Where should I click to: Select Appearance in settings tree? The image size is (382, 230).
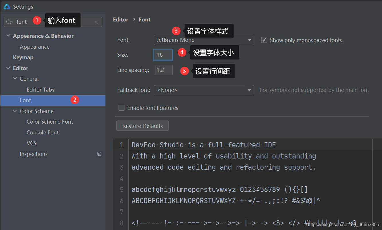point(35,47)
